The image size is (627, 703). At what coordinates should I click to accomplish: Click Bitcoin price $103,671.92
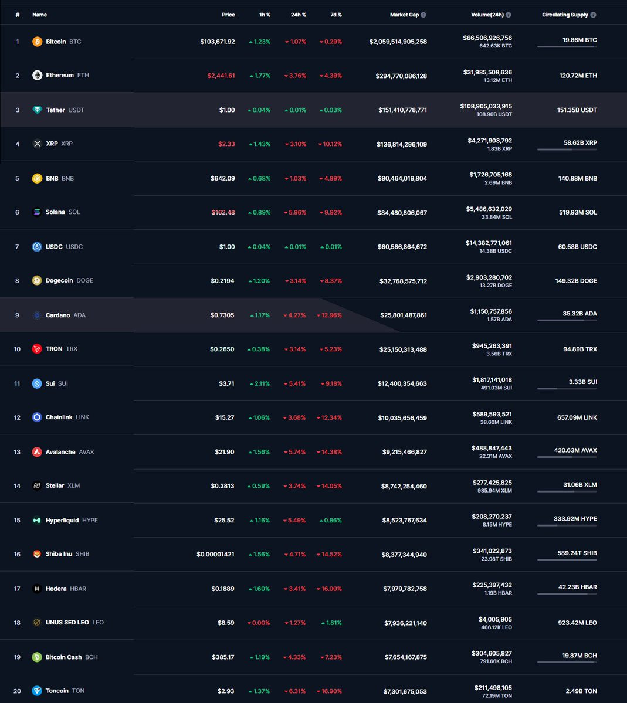218,42
